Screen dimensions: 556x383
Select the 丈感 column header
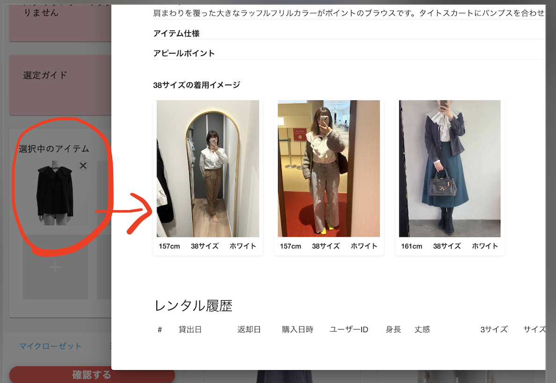pyautogui.click(x=422, y=330)
